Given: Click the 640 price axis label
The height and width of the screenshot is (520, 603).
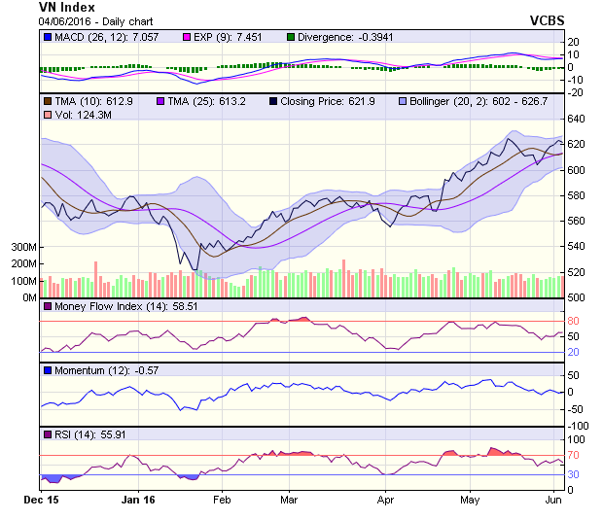Looking at the screenshot, I should pyautogui.click(x=580, y=119).
